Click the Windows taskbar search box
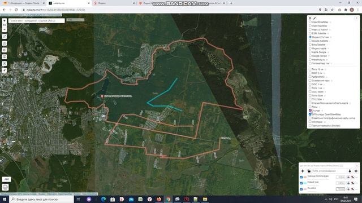 click(41, 199)
